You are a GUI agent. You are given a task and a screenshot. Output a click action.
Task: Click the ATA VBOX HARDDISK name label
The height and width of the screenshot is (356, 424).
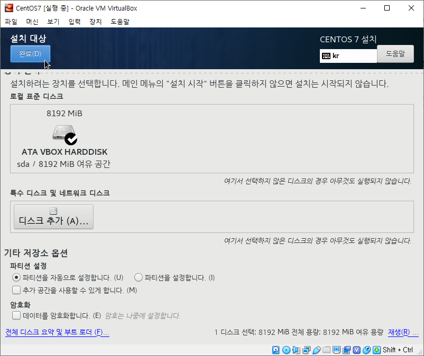coord(64,152)
